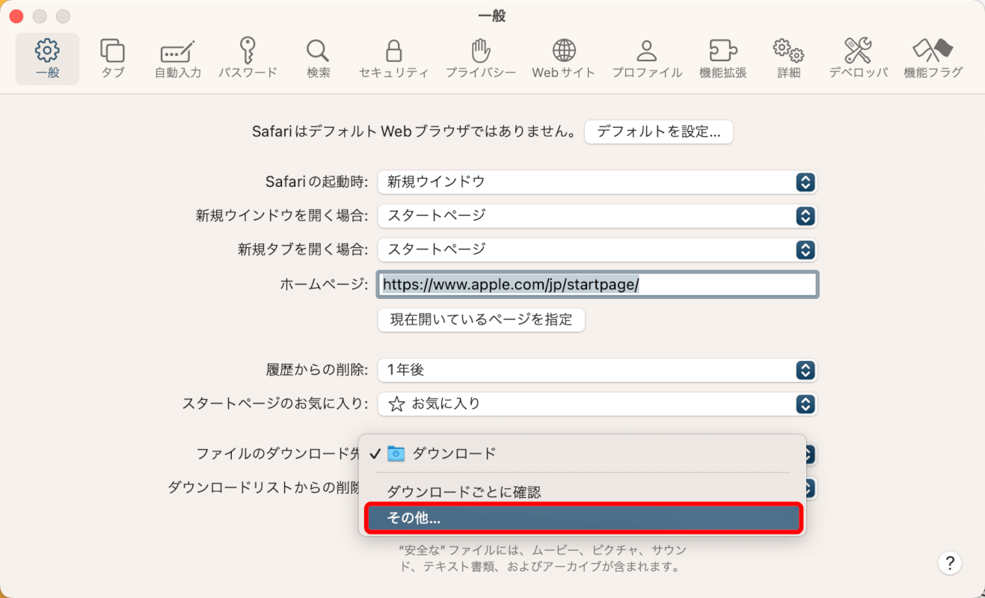Open the 自動入力 (AutoFill) pane
The height and width of the screenshot is (598, 985).
pyautogui.click(x=178, y=58)
